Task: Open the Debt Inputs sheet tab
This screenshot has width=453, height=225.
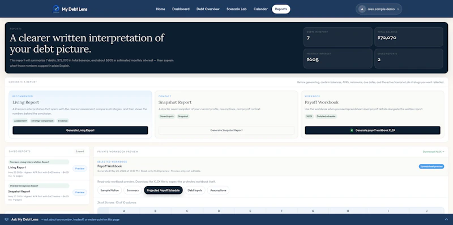Action: [x=195, y=191]
